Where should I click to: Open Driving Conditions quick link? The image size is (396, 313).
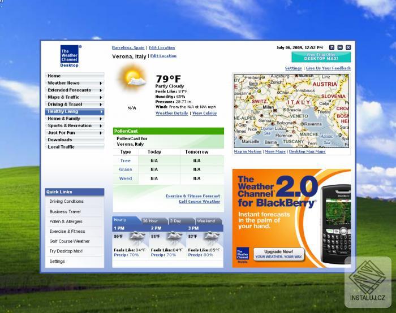(x=66, y=202)
